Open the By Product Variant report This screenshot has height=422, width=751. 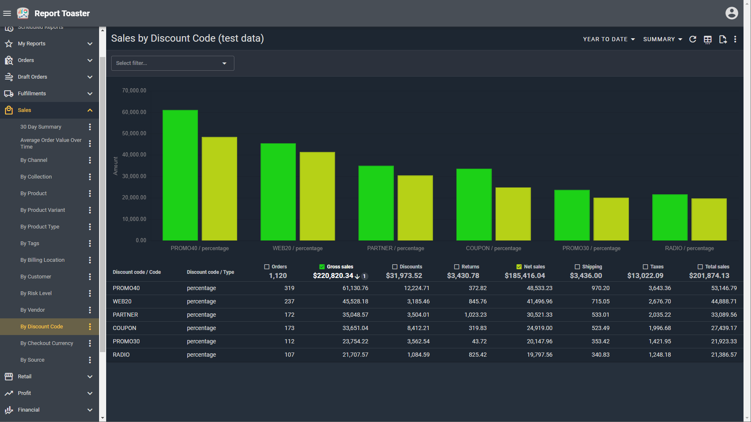click(42, 210)
